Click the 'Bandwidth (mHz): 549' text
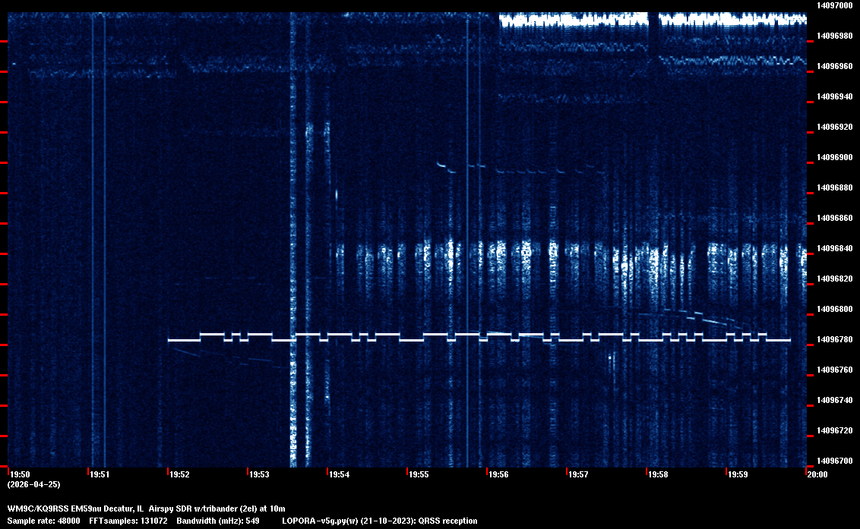Viewport: 860px width, 529px height. 218,521
